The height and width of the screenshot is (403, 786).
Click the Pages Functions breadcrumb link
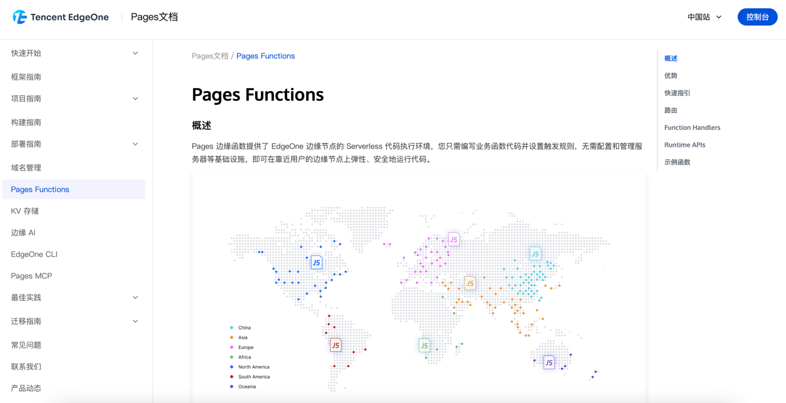tap(265, 56)
